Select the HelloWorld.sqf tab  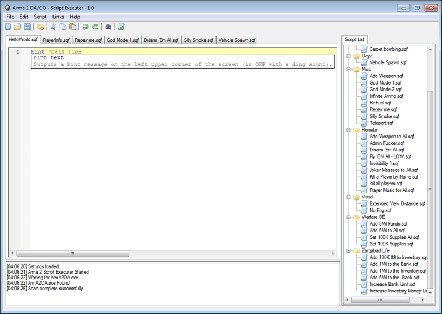[x=23, y=39]
